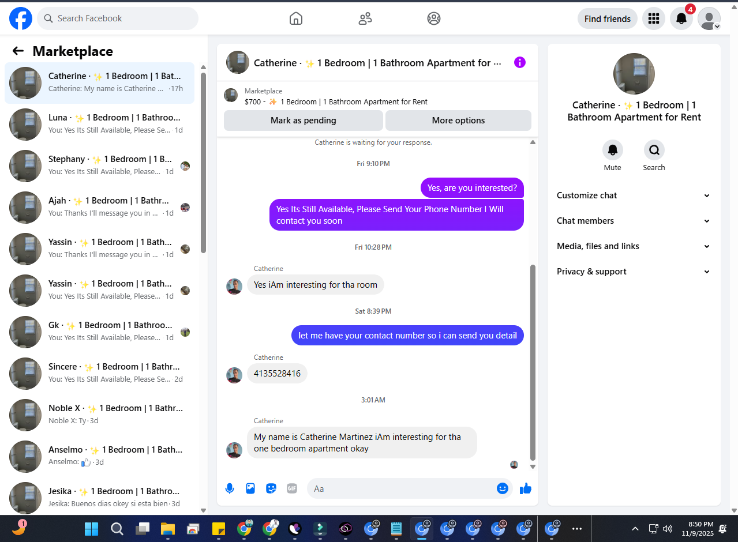Click the chat messages scrollbar
This screenshot has width=738, height=542.
coord(533,362)
